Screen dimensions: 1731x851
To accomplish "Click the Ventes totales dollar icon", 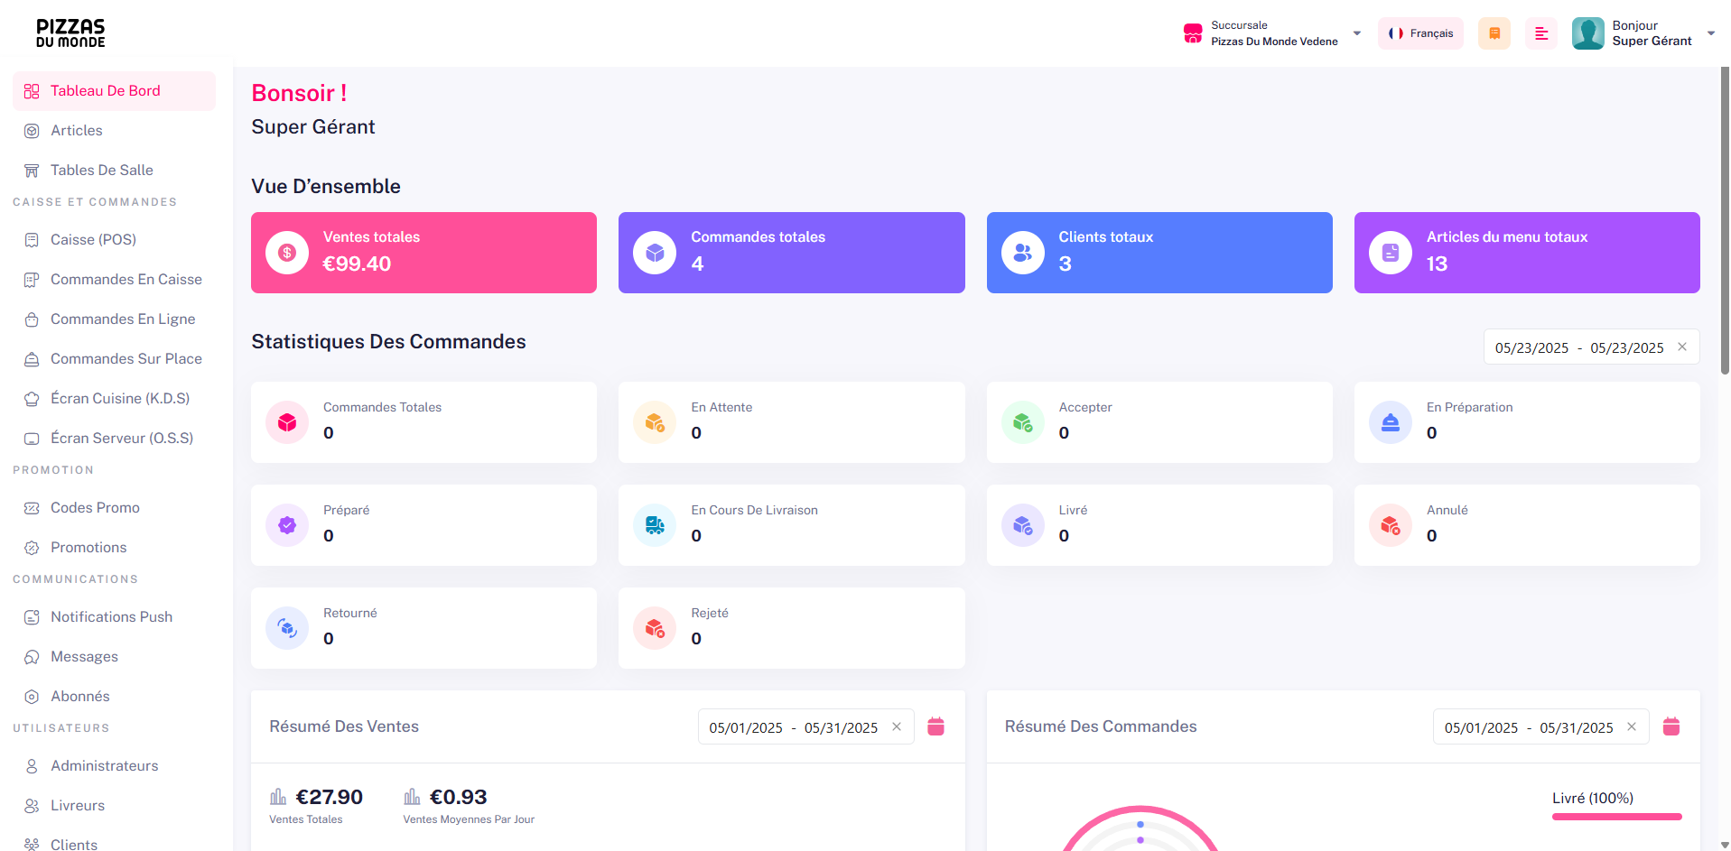I will pyautogui.click(x=287, y=253).
